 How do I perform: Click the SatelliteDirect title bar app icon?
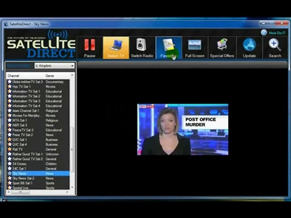[6, 24]
